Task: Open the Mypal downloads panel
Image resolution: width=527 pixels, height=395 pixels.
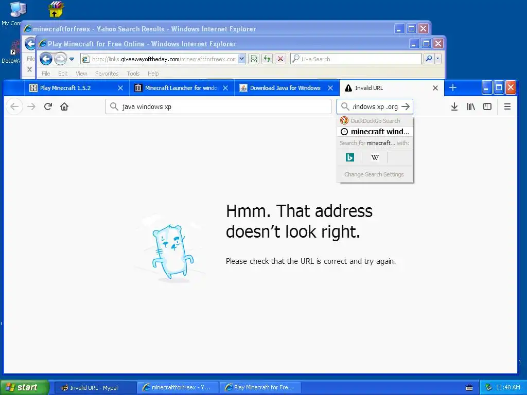Action: tap(454, 107)
